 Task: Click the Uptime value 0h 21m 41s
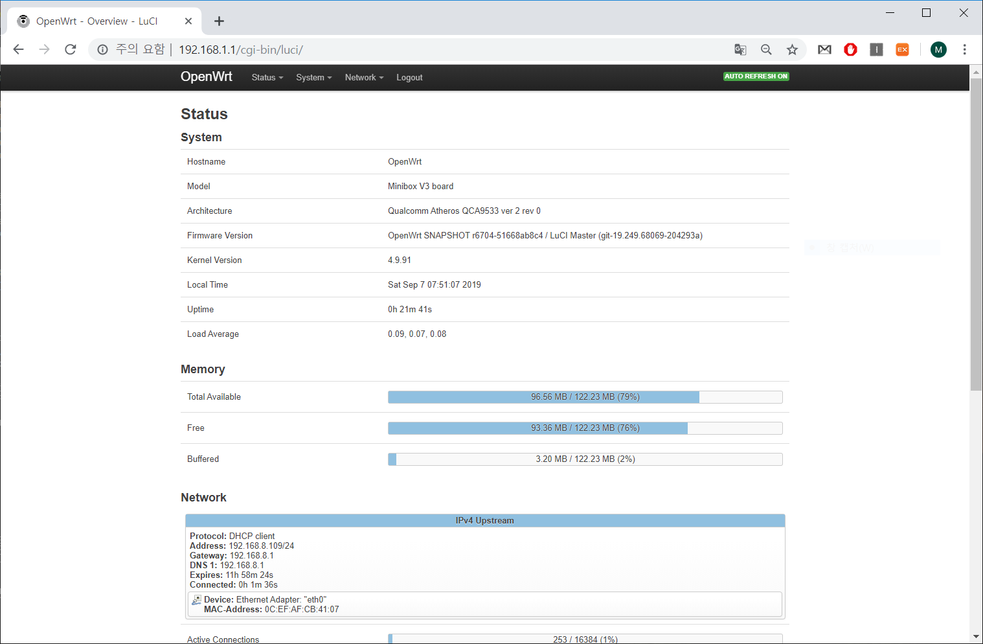click(x=410, y=309)
